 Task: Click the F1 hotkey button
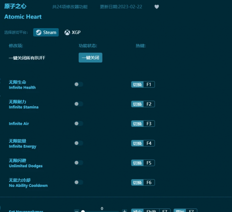pyautogui.click(x=148, y=84)
